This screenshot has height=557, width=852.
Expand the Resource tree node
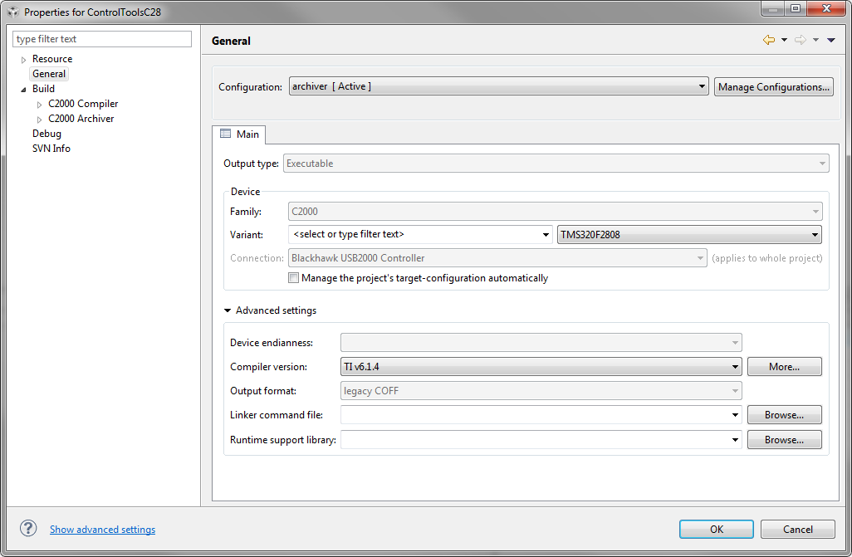pyautogui.click(x=22, y=58)
